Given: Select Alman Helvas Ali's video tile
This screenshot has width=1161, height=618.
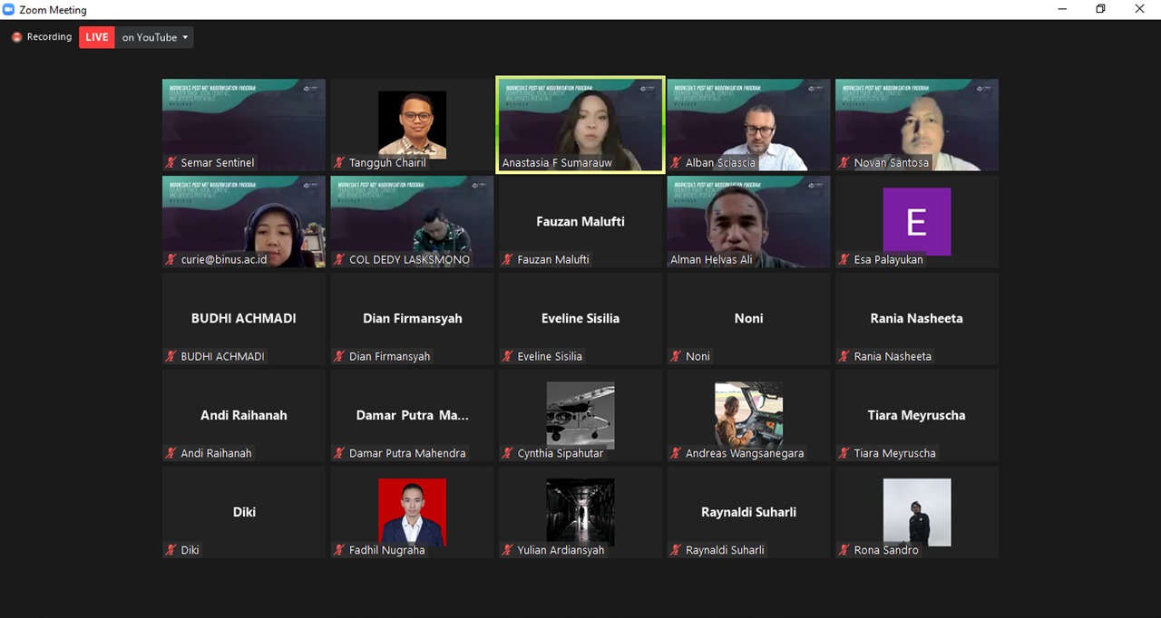Looking at the screenshot, I should point(748,220).
